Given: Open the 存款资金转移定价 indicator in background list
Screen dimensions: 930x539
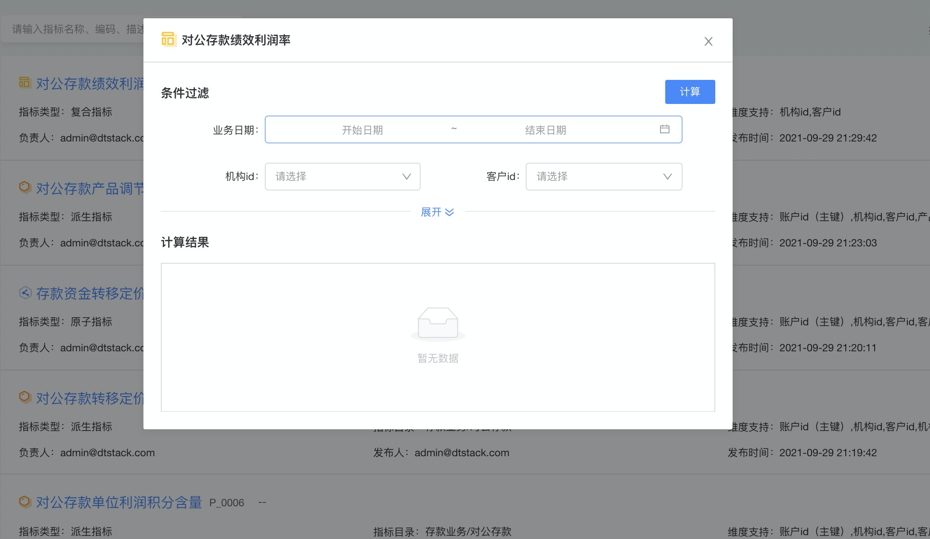Looking at the screenshot, I should click(90, 294).
